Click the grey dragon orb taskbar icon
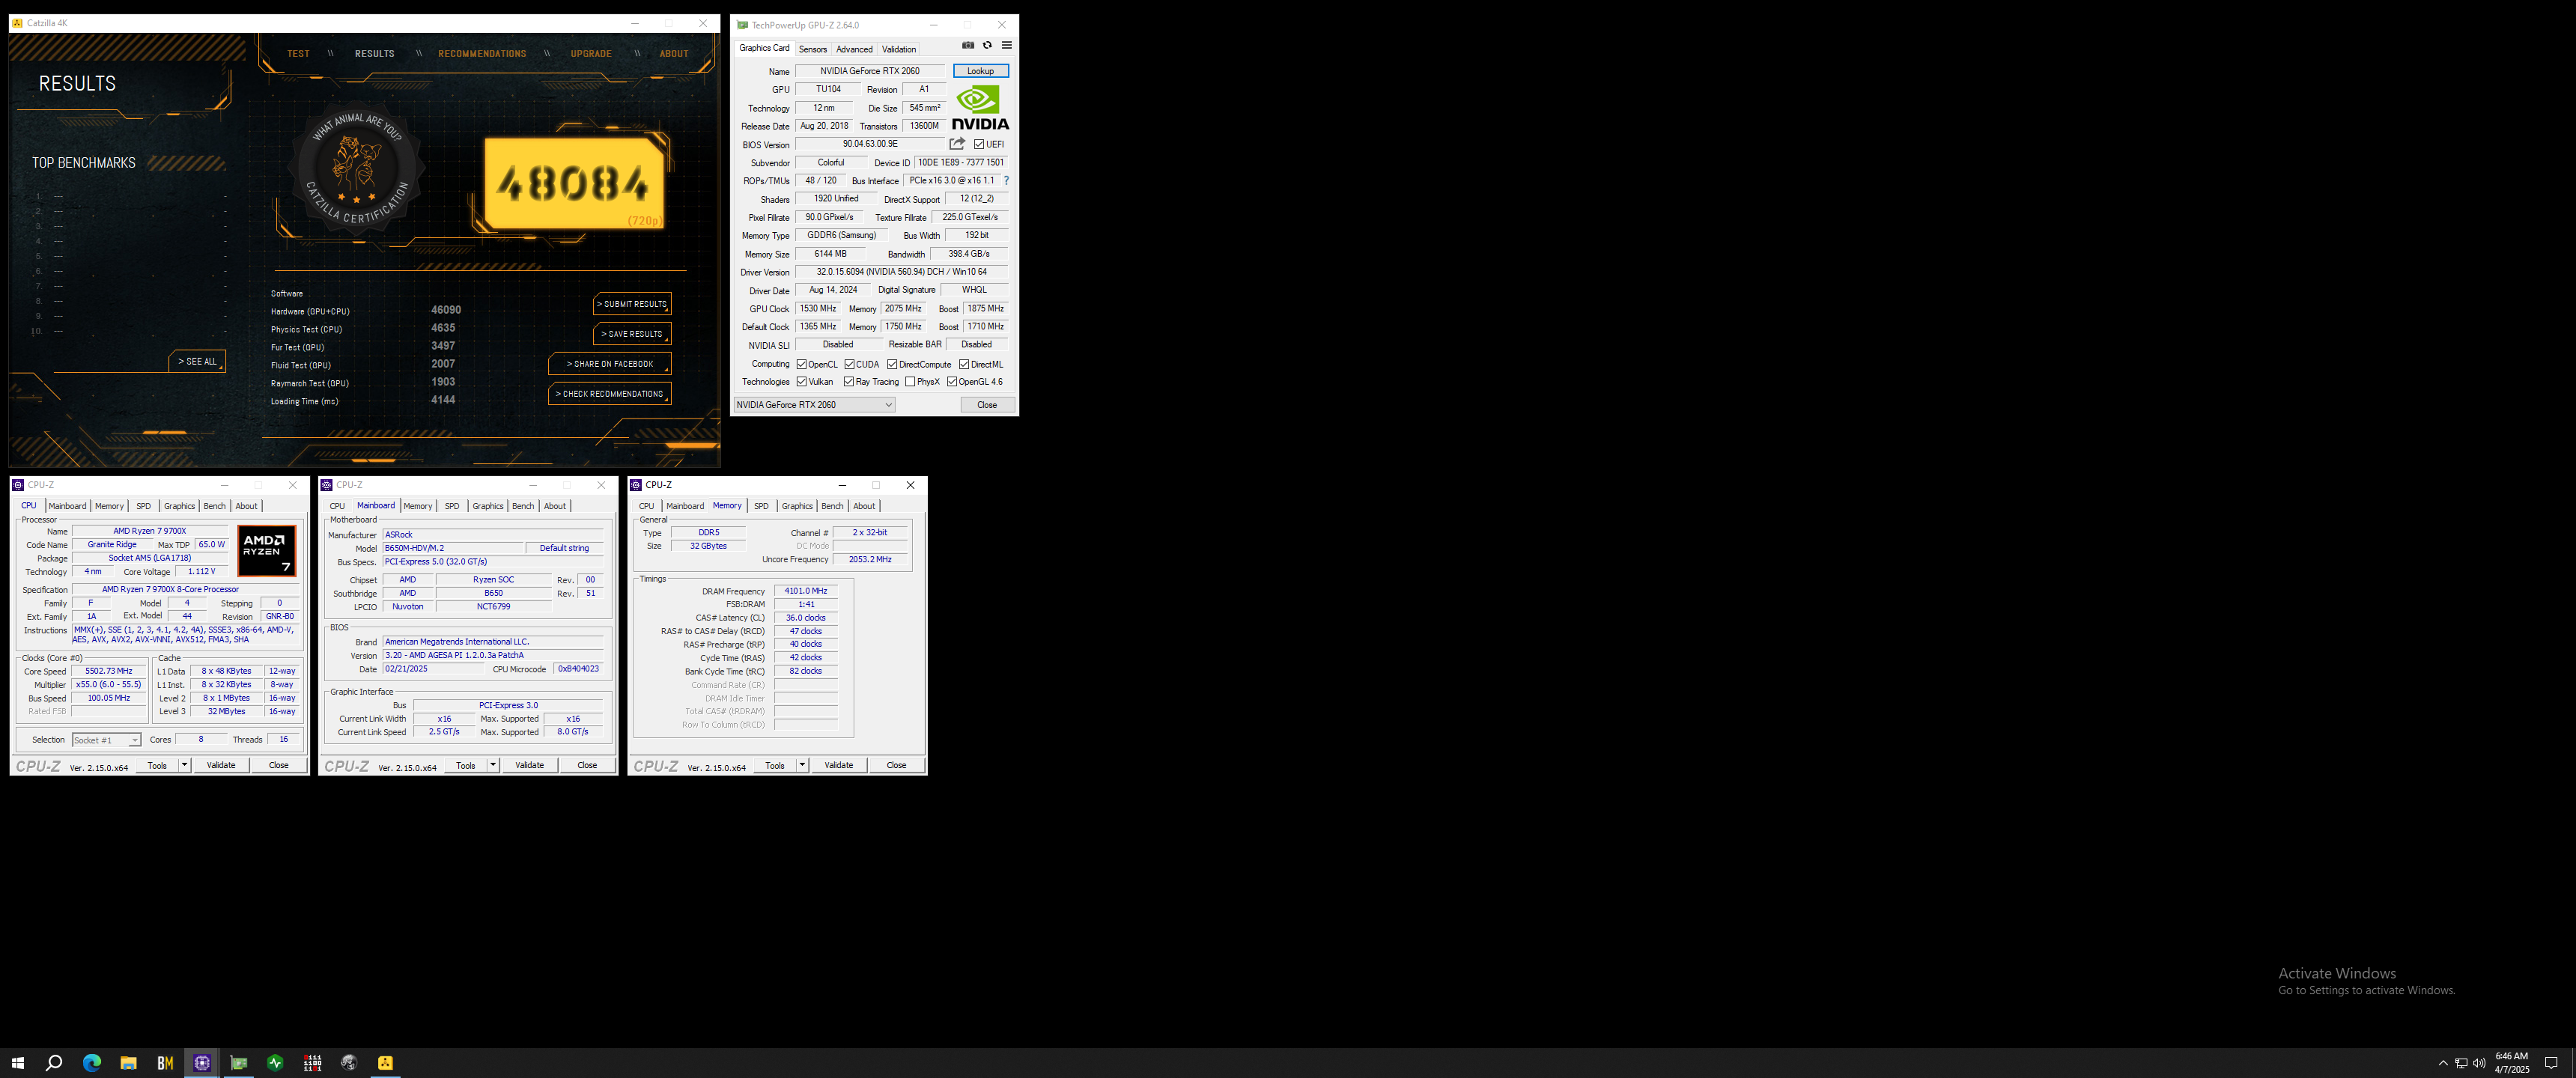 [349, 1062]
